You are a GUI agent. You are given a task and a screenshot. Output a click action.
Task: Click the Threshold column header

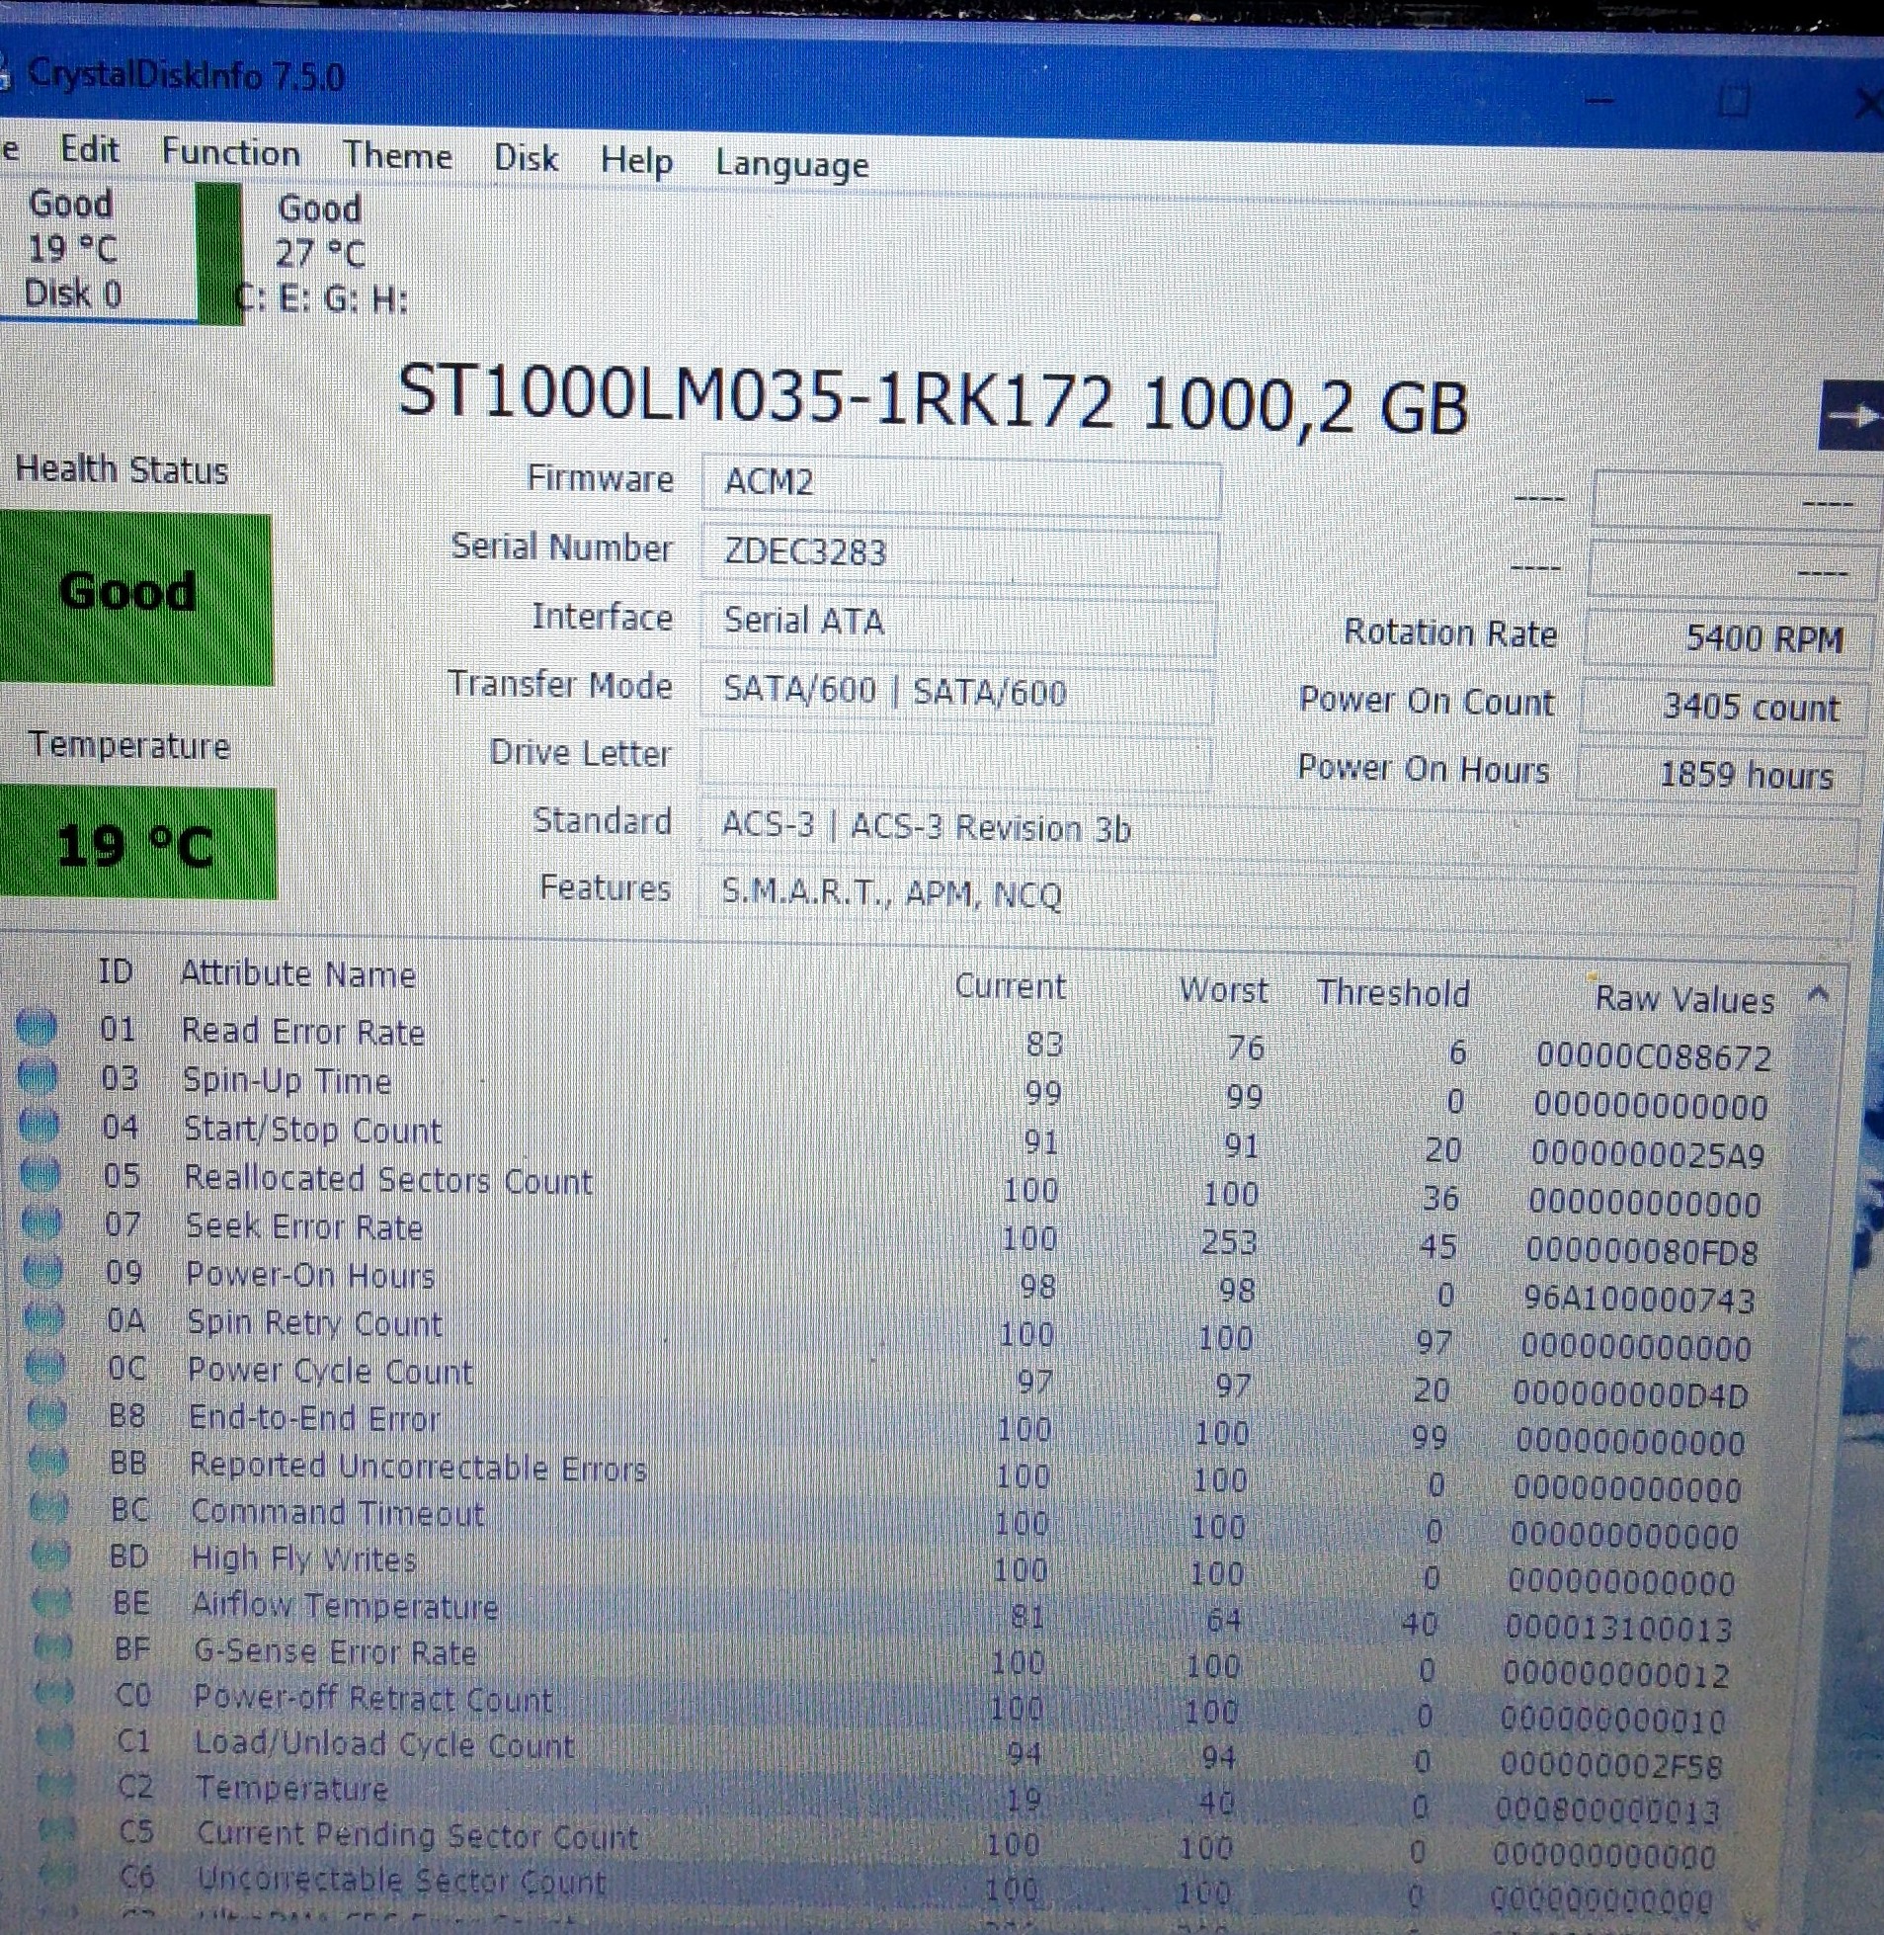[x=1393, y=993]
